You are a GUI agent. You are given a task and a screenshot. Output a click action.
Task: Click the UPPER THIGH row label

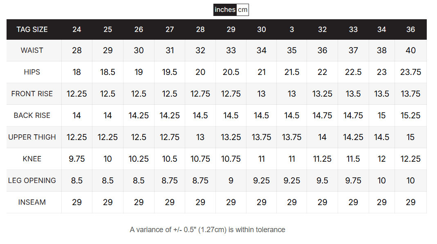(32, 137)
